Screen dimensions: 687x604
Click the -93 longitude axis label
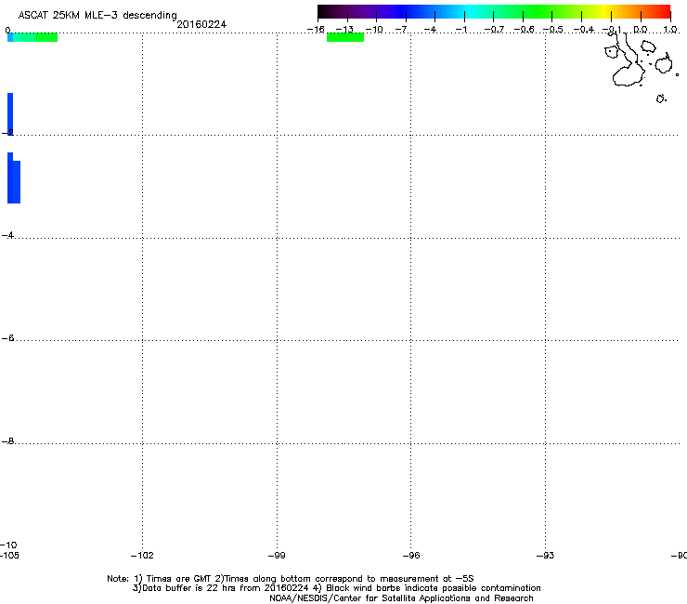click(545, 556)
